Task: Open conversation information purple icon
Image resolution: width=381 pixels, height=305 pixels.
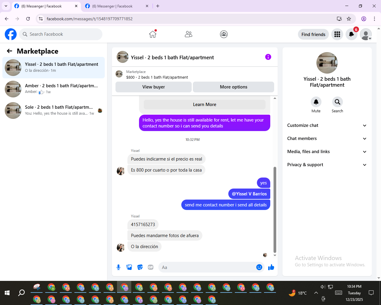Action: 268,57
